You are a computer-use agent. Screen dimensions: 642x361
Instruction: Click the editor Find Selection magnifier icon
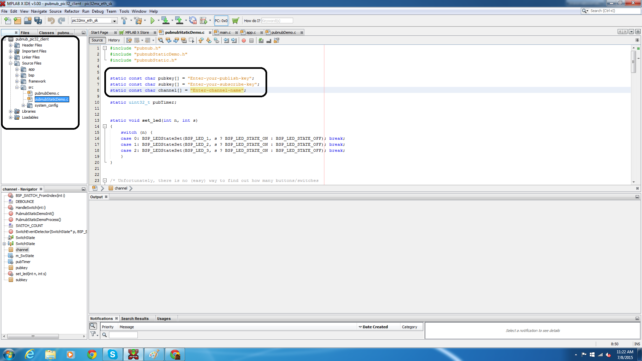point(161,40)
